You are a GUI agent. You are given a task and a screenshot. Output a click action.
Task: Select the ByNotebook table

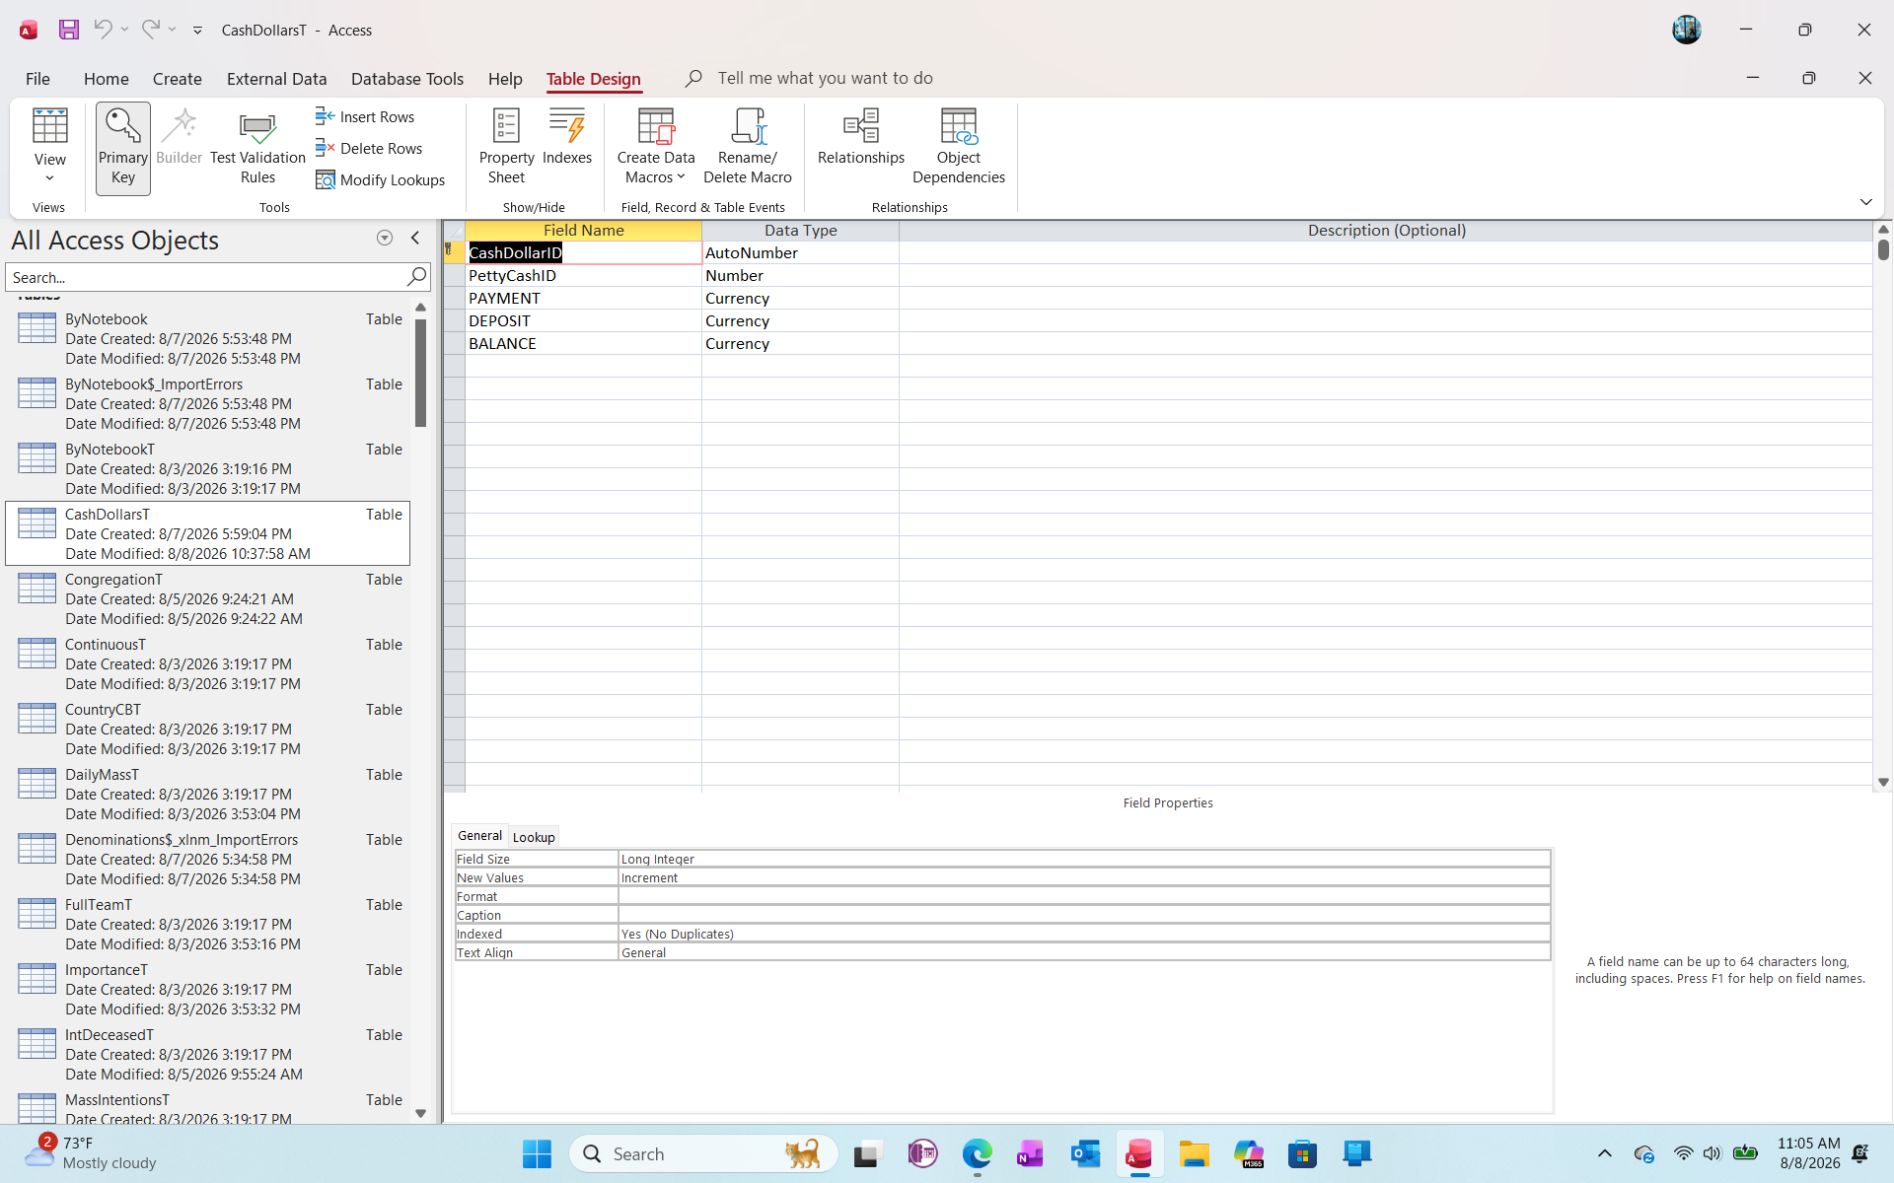pos(208,339)
